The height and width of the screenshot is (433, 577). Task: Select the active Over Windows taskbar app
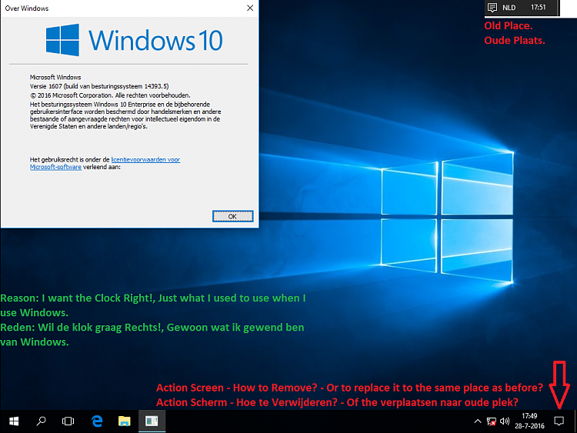[152, 421]
